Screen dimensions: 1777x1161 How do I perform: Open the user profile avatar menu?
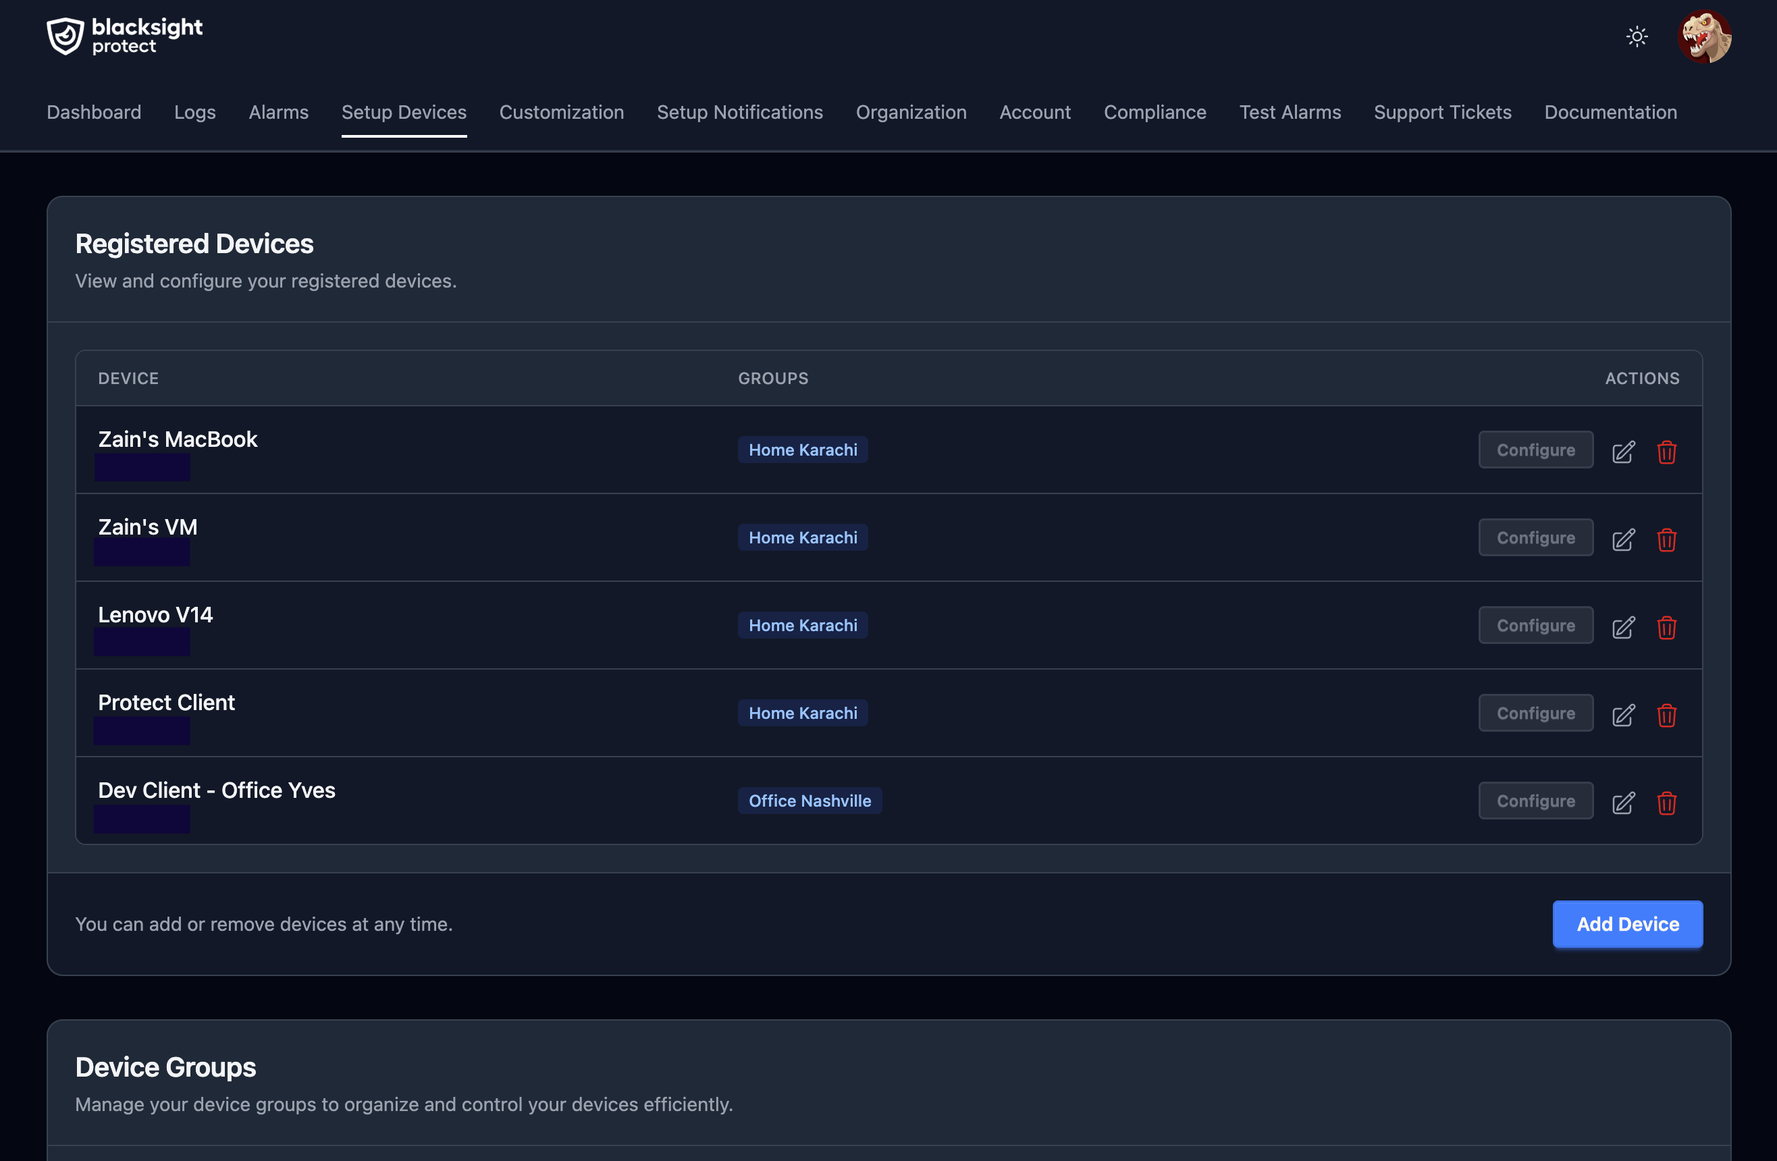(1705, 36)
